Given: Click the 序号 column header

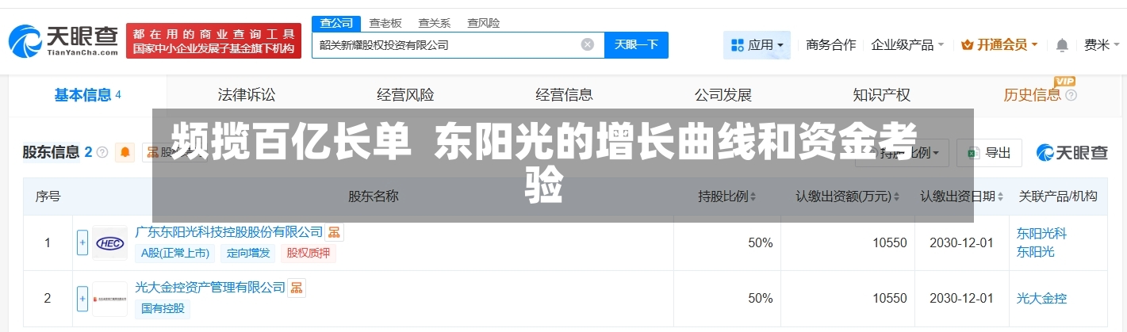Looking at the screenshot, I should click(48, 197).
